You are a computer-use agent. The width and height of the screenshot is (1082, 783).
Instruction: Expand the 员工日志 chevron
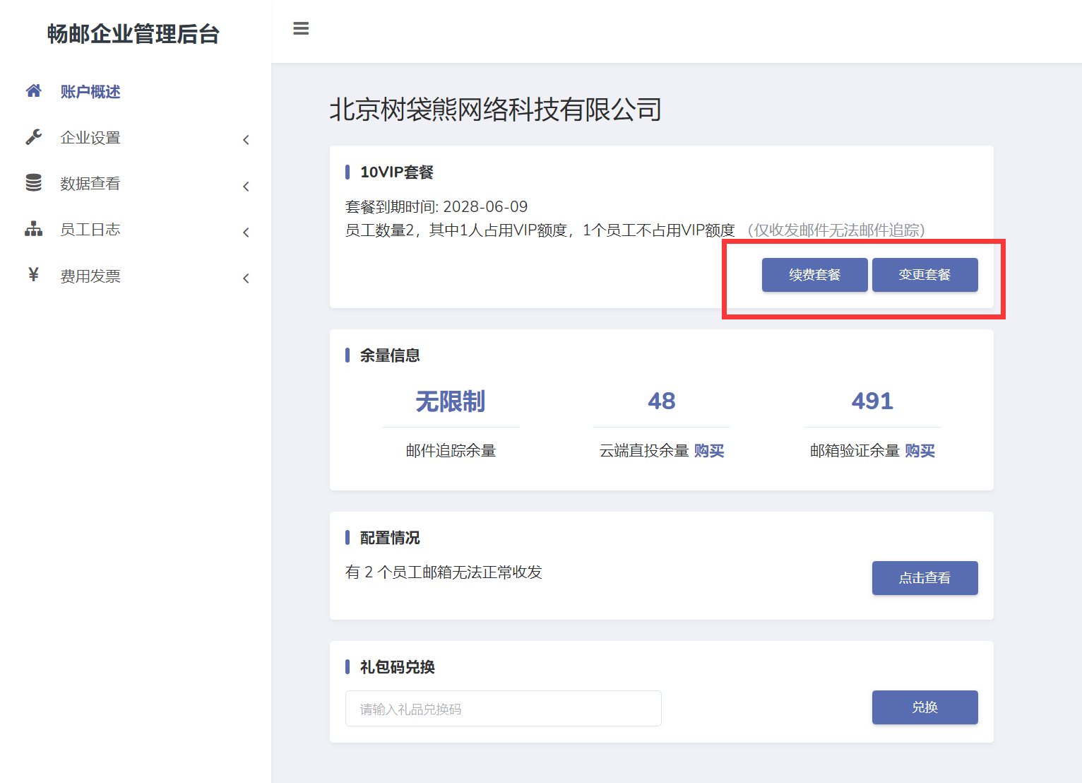pos(246,232)
